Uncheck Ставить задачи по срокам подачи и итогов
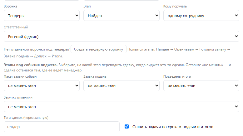 click(x=126, y=127)
